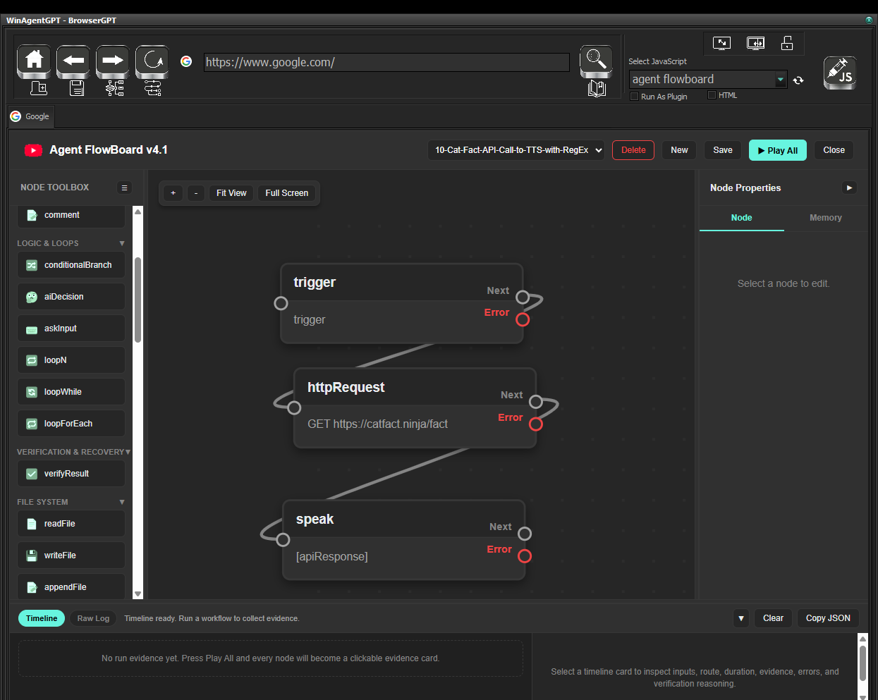Refresh the JavaScript list with the cycle icon
The image size is (878, 700).
pyautogui.click(x=798, y=80)
